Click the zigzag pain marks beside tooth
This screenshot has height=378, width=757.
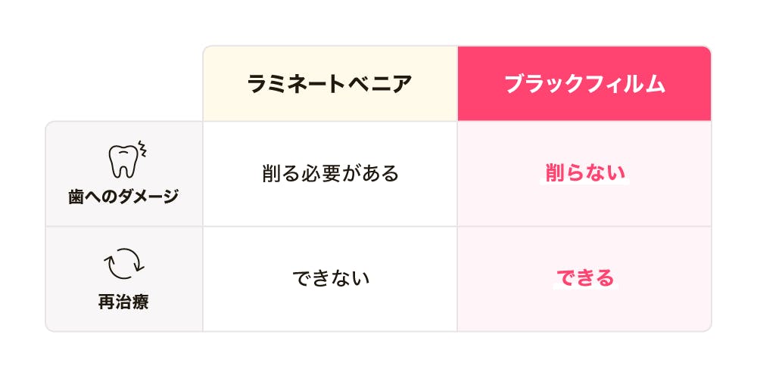142,150
